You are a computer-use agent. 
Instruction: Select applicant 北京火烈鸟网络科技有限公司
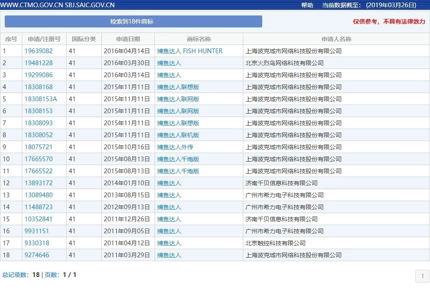click(x=285, y=63)
